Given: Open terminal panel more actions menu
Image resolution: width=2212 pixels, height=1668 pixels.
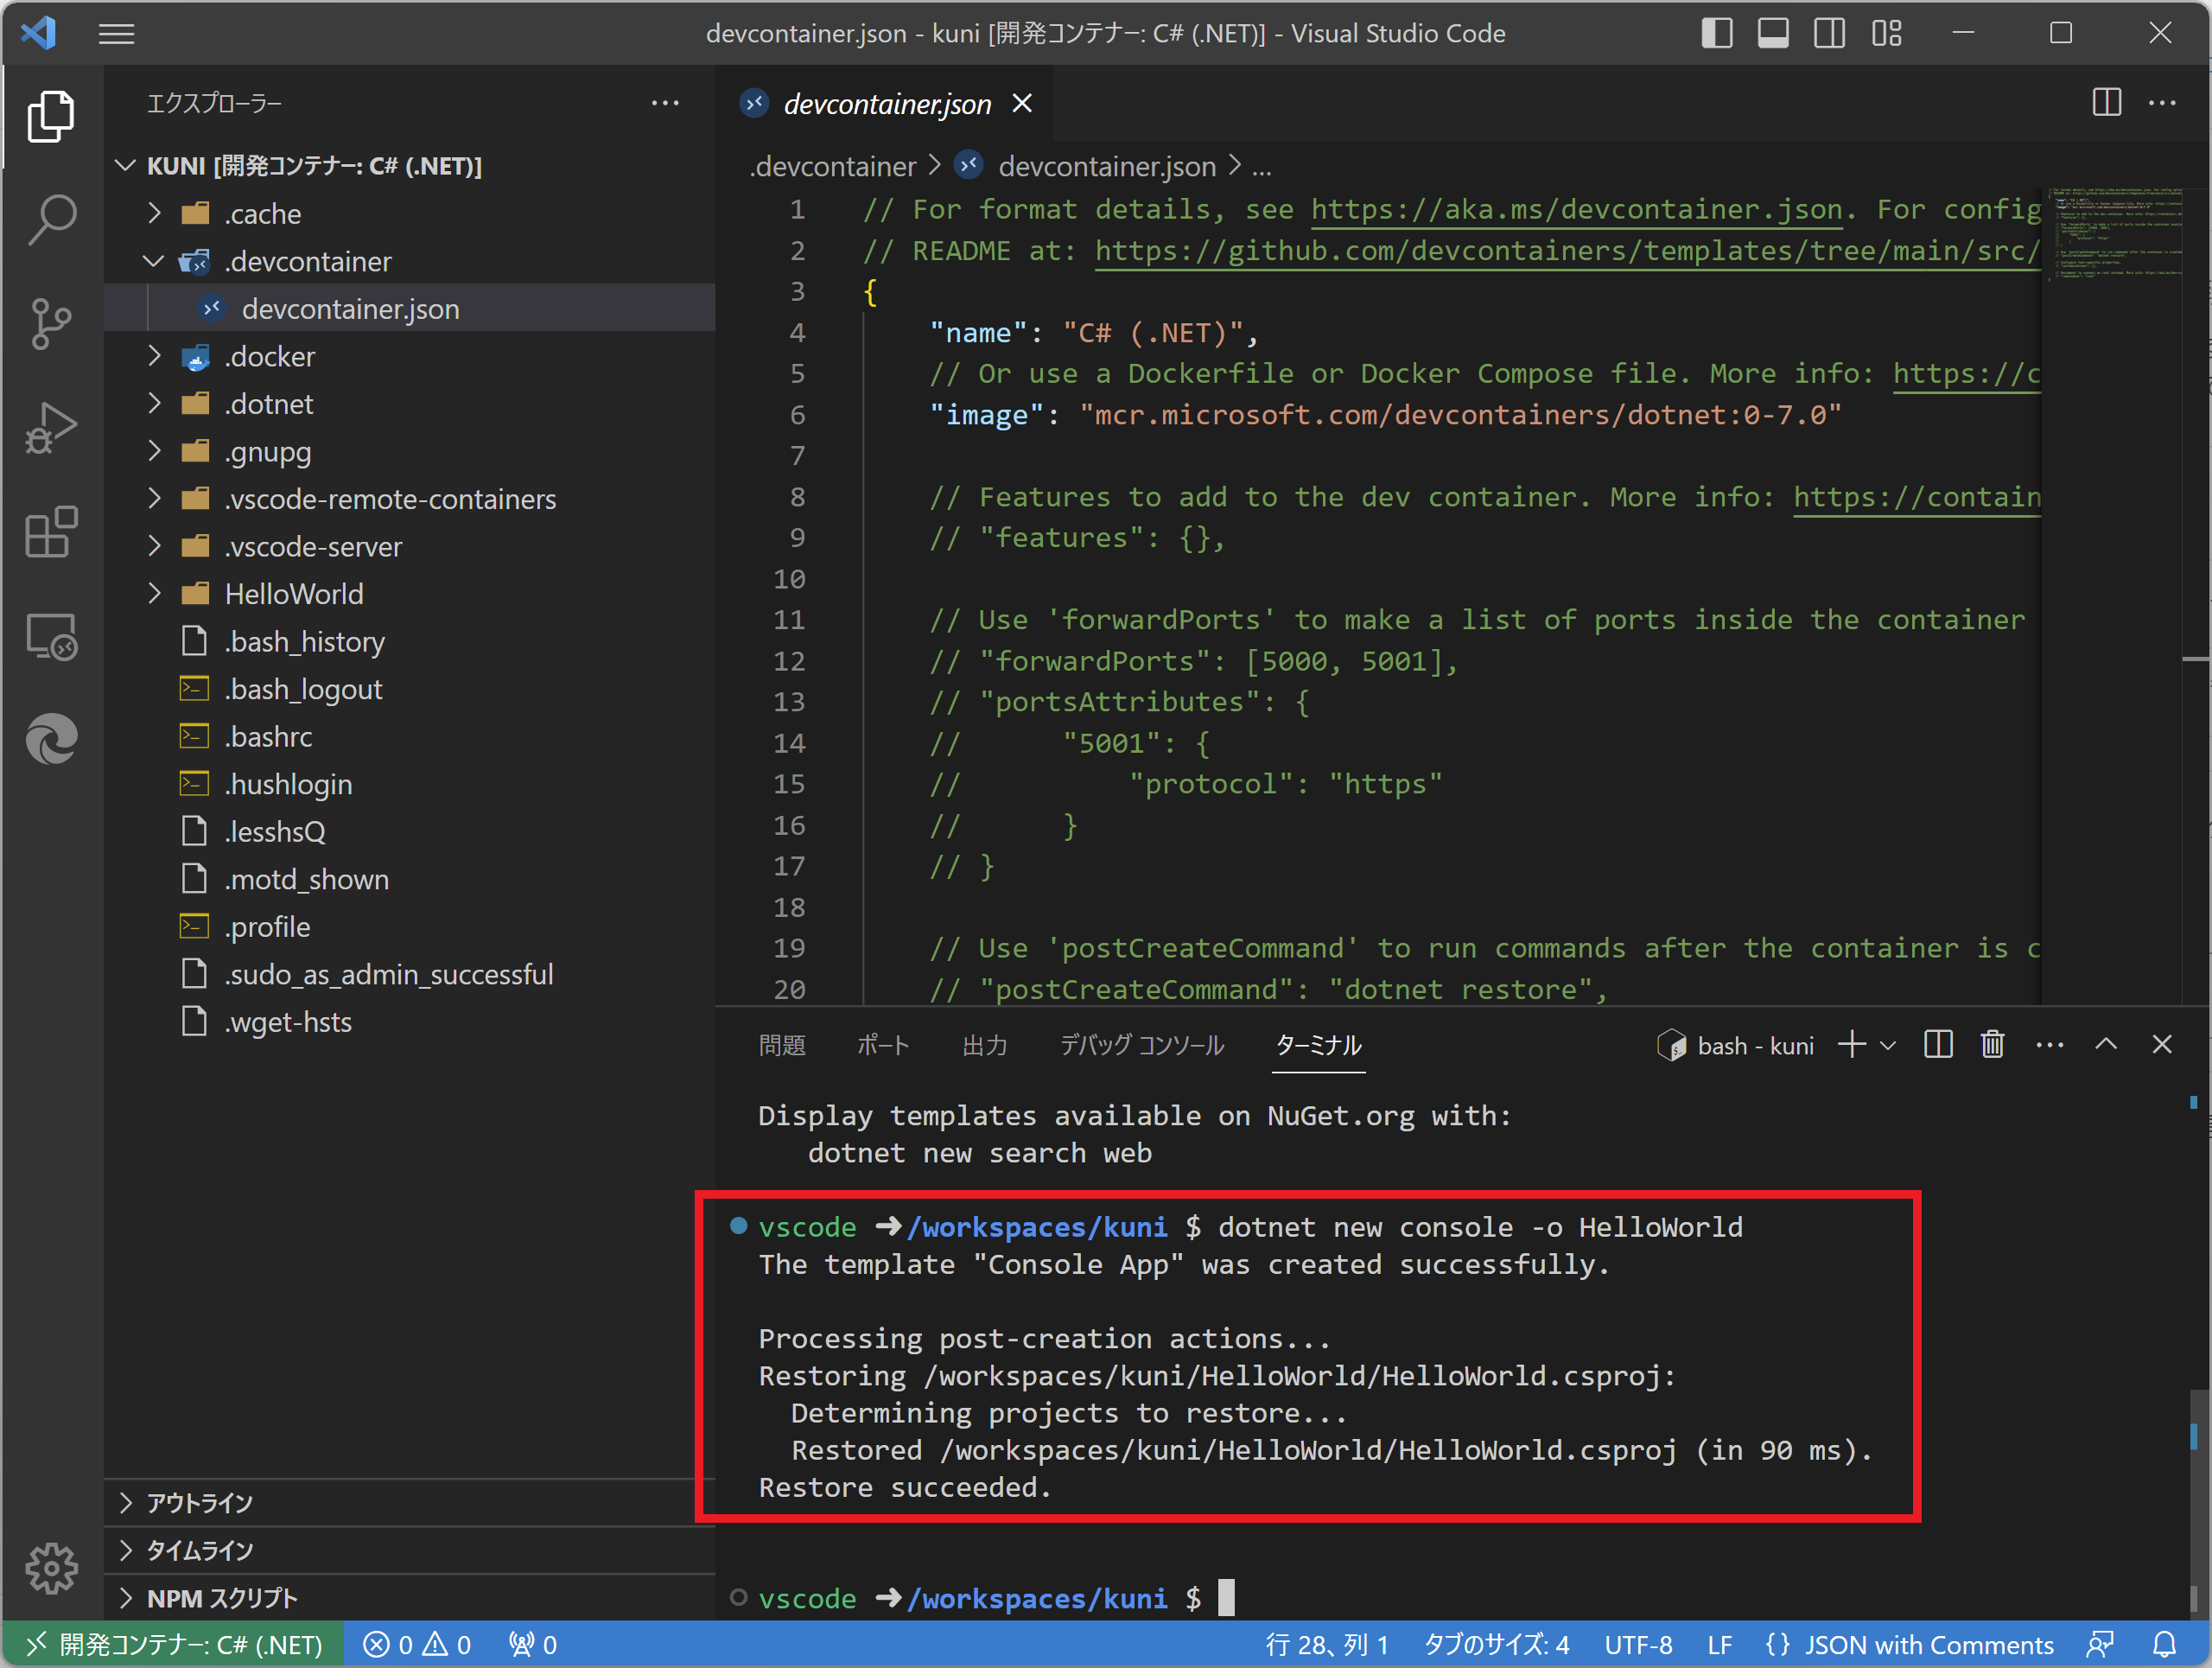Looking at the screenshot, I should point(2050,1045).
